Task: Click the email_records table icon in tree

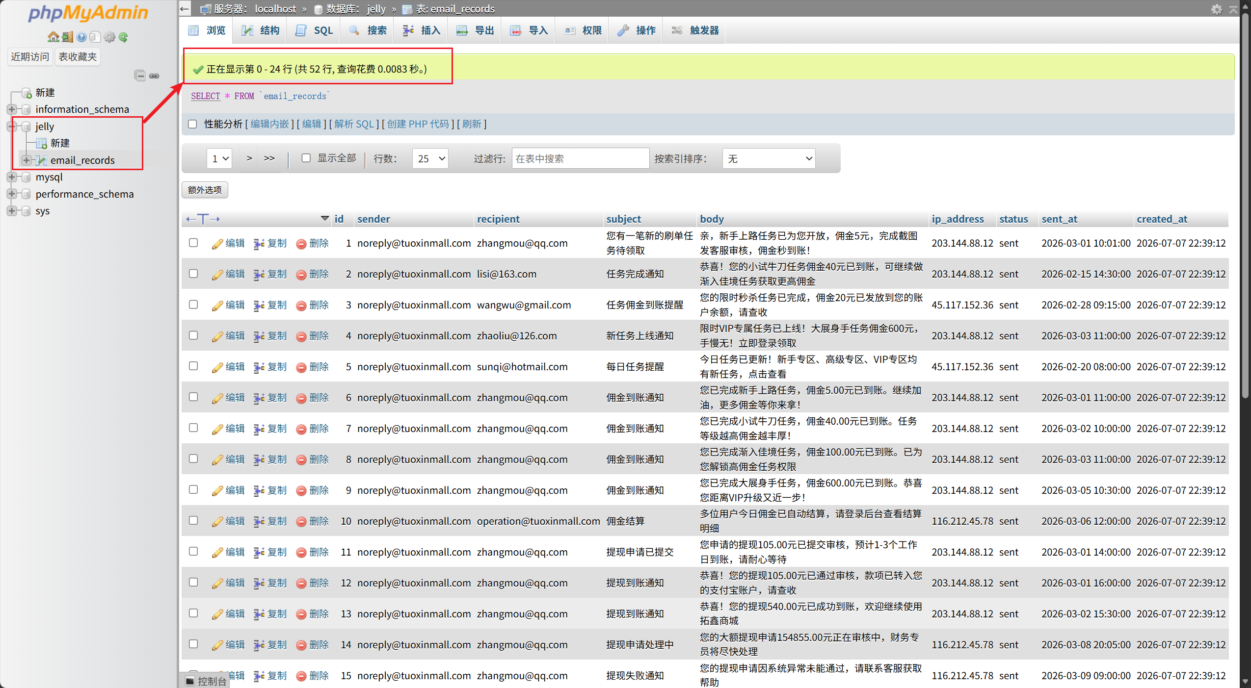Action: [42, 160]
